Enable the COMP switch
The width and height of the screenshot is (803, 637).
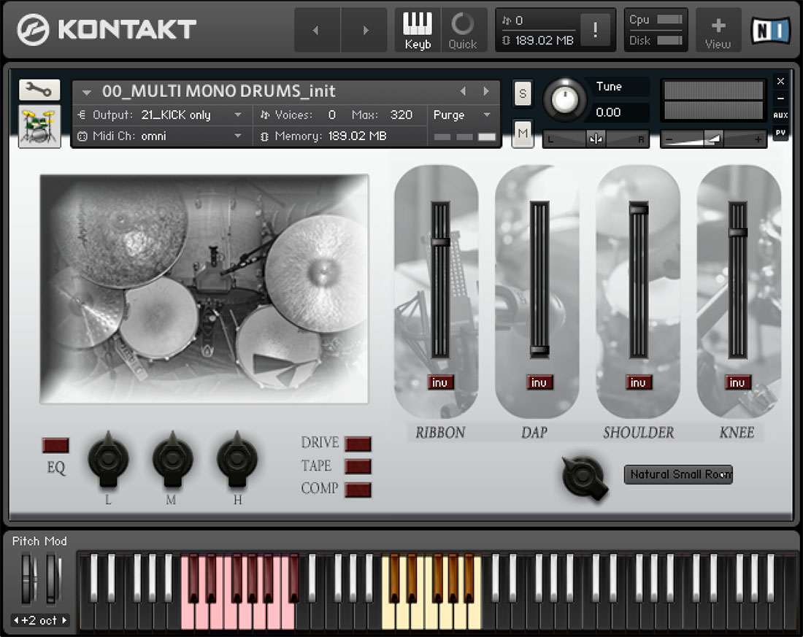358,490
